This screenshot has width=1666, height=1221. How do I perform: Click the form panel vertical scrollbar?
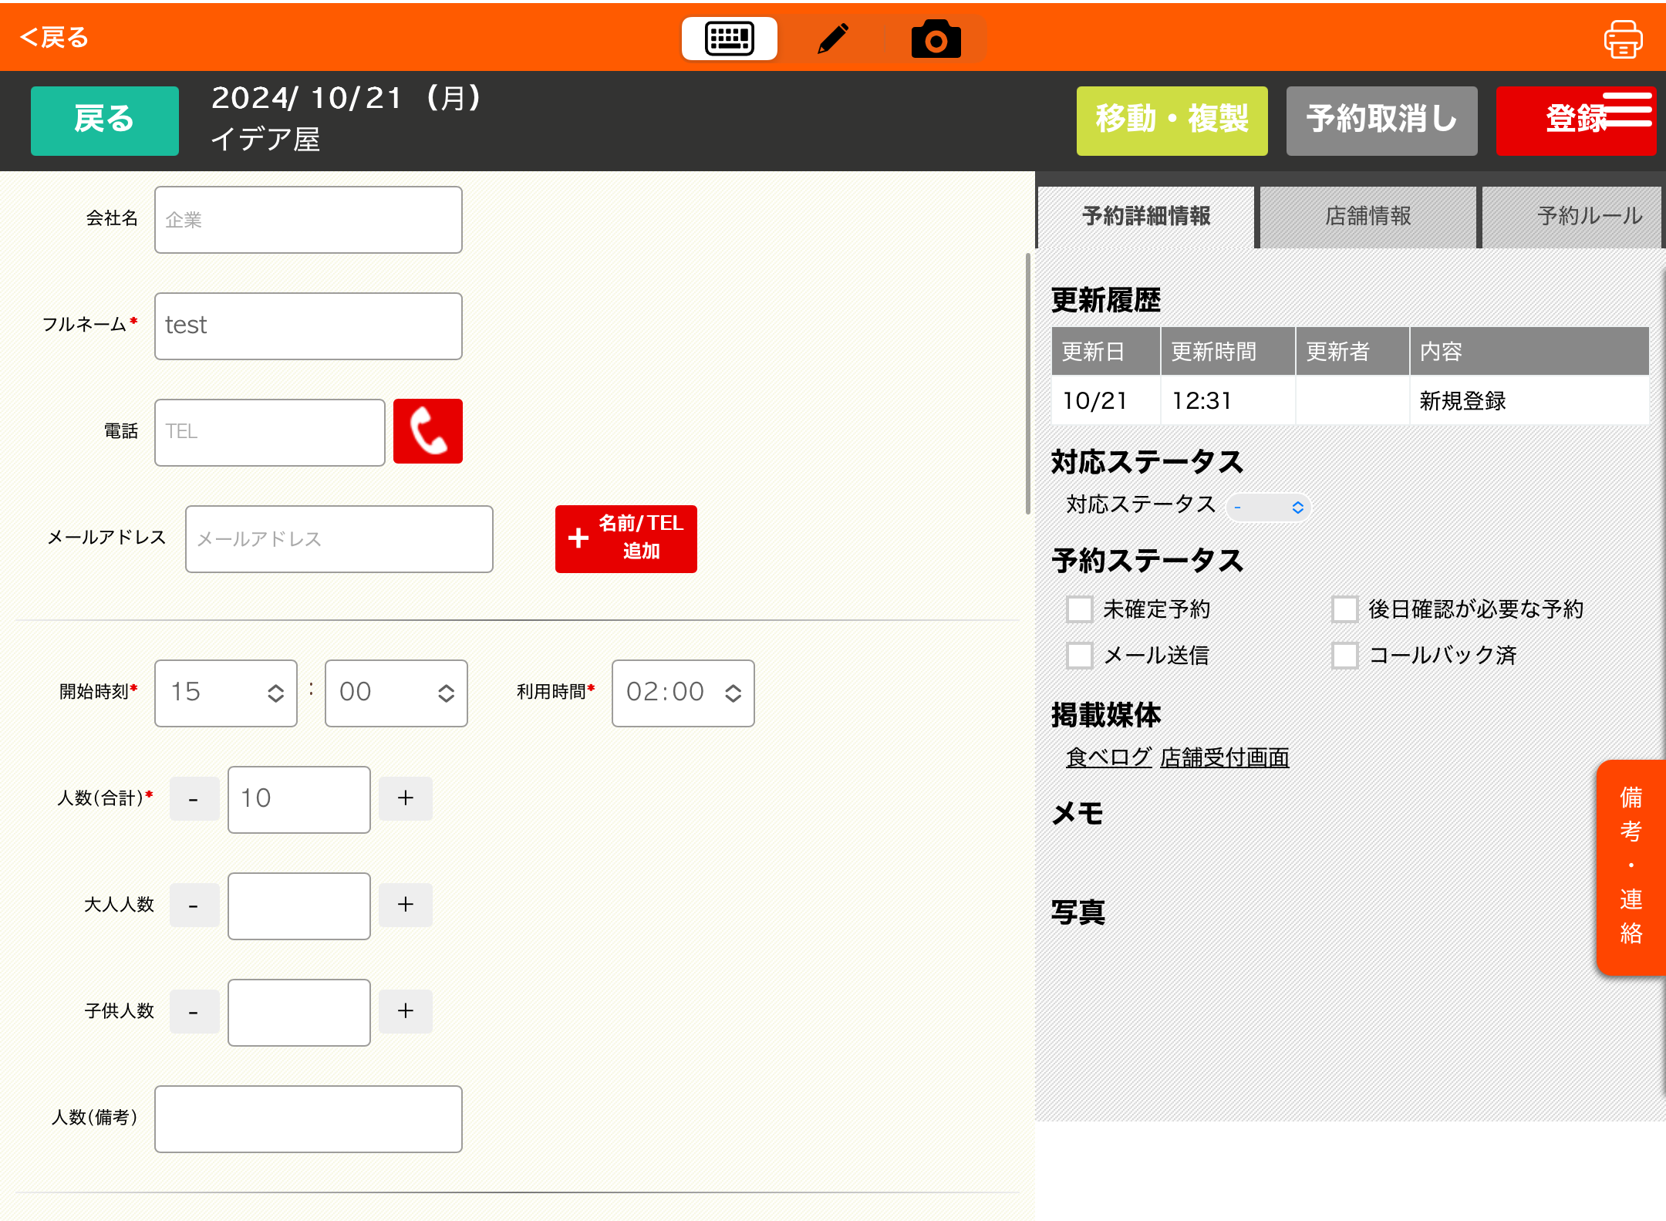tap(1028, 383)
